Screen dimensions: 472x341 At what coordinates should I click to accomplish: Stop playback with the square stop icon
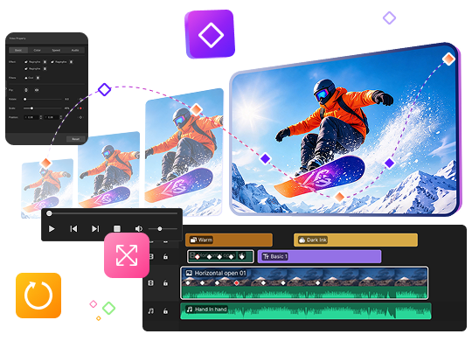(117, 229)
